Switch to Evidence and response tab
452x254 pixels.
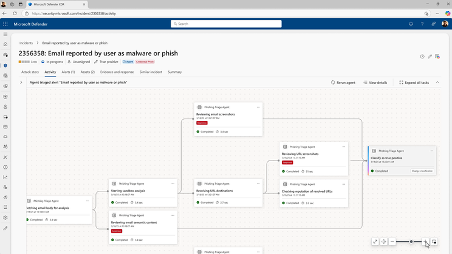[117, 72]
